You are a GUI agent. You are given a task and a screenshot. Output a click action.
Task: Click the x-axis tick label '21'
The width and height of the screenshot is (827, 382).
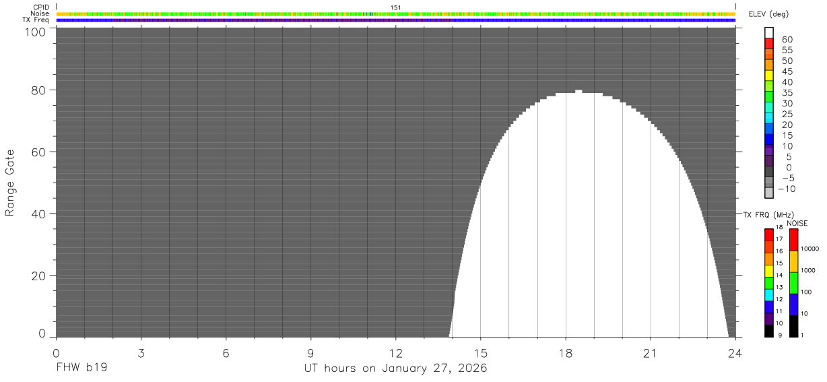[x=651, y=352]
